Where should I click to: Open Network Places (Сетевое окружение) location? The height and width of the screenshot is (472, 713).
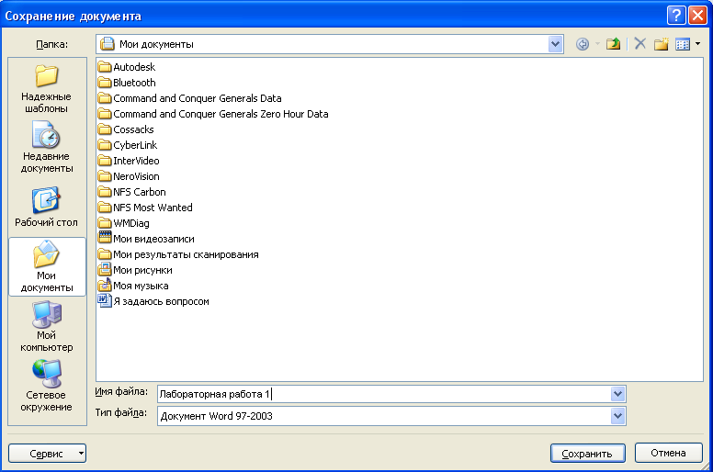(46, 387)
